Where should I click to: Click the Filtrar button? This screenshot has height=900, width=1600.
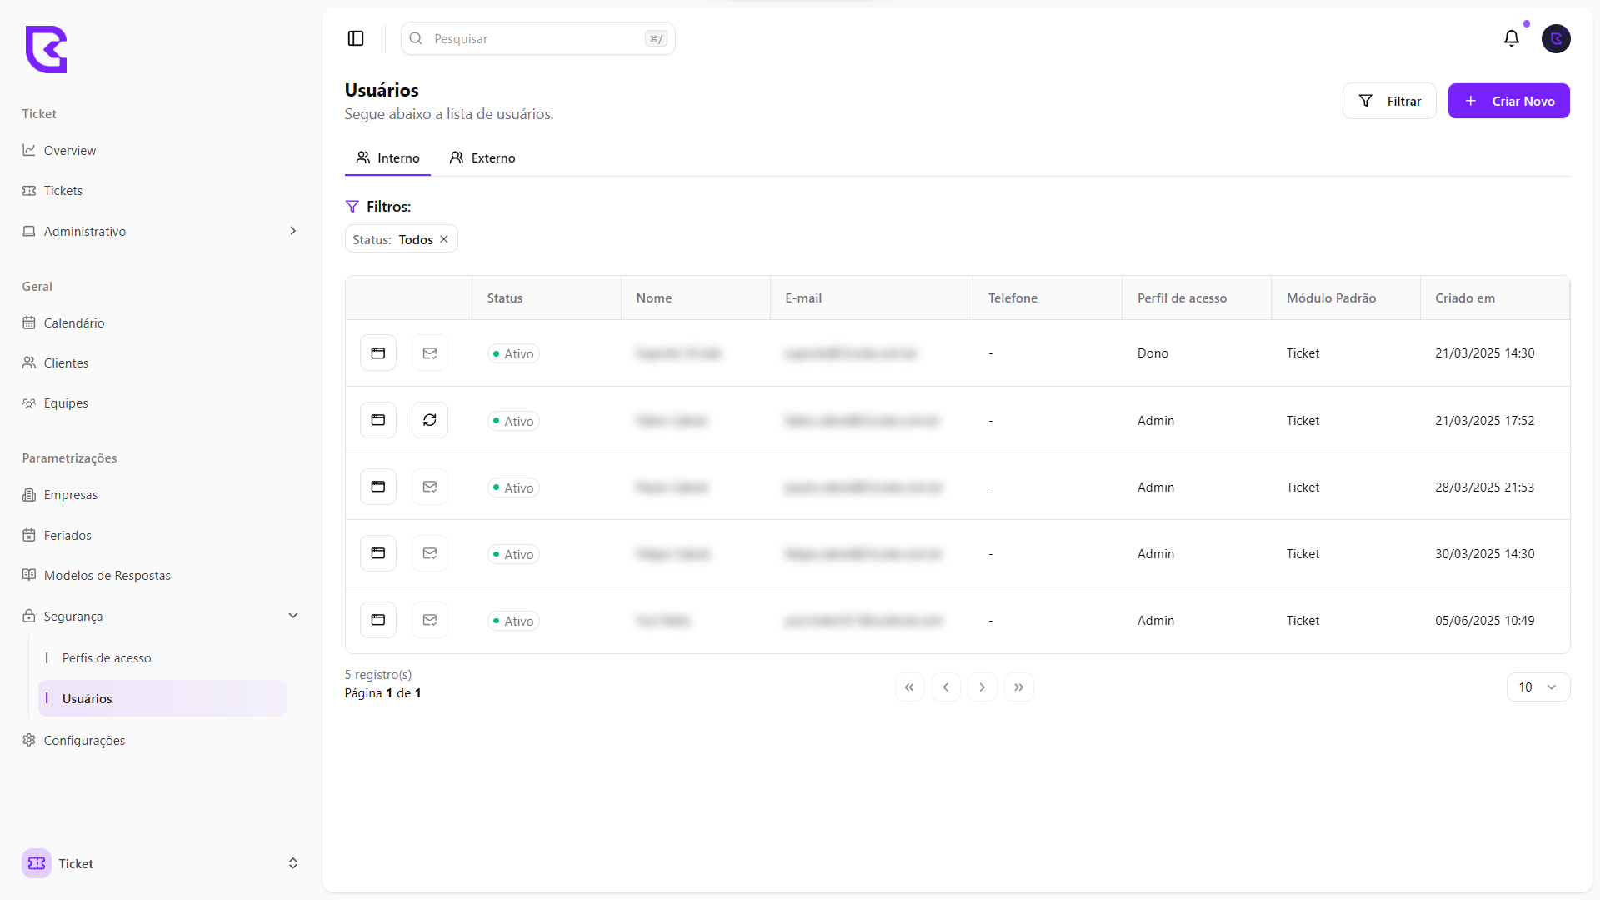point(1388,101)
